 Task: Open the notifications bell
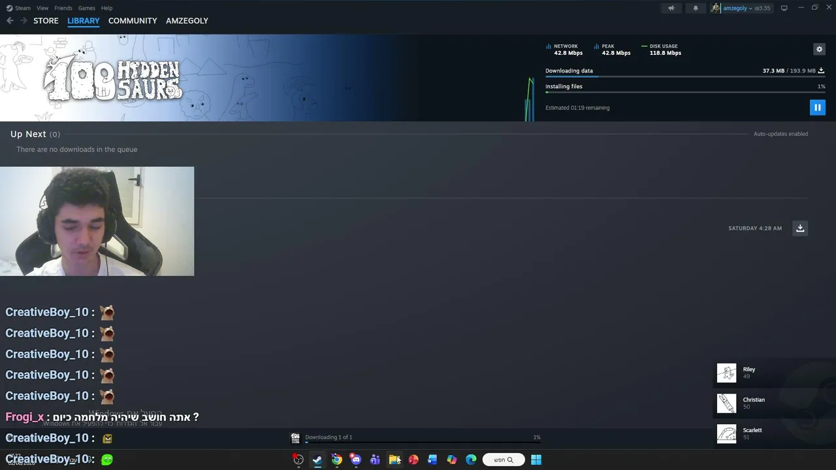click(696, 8)
